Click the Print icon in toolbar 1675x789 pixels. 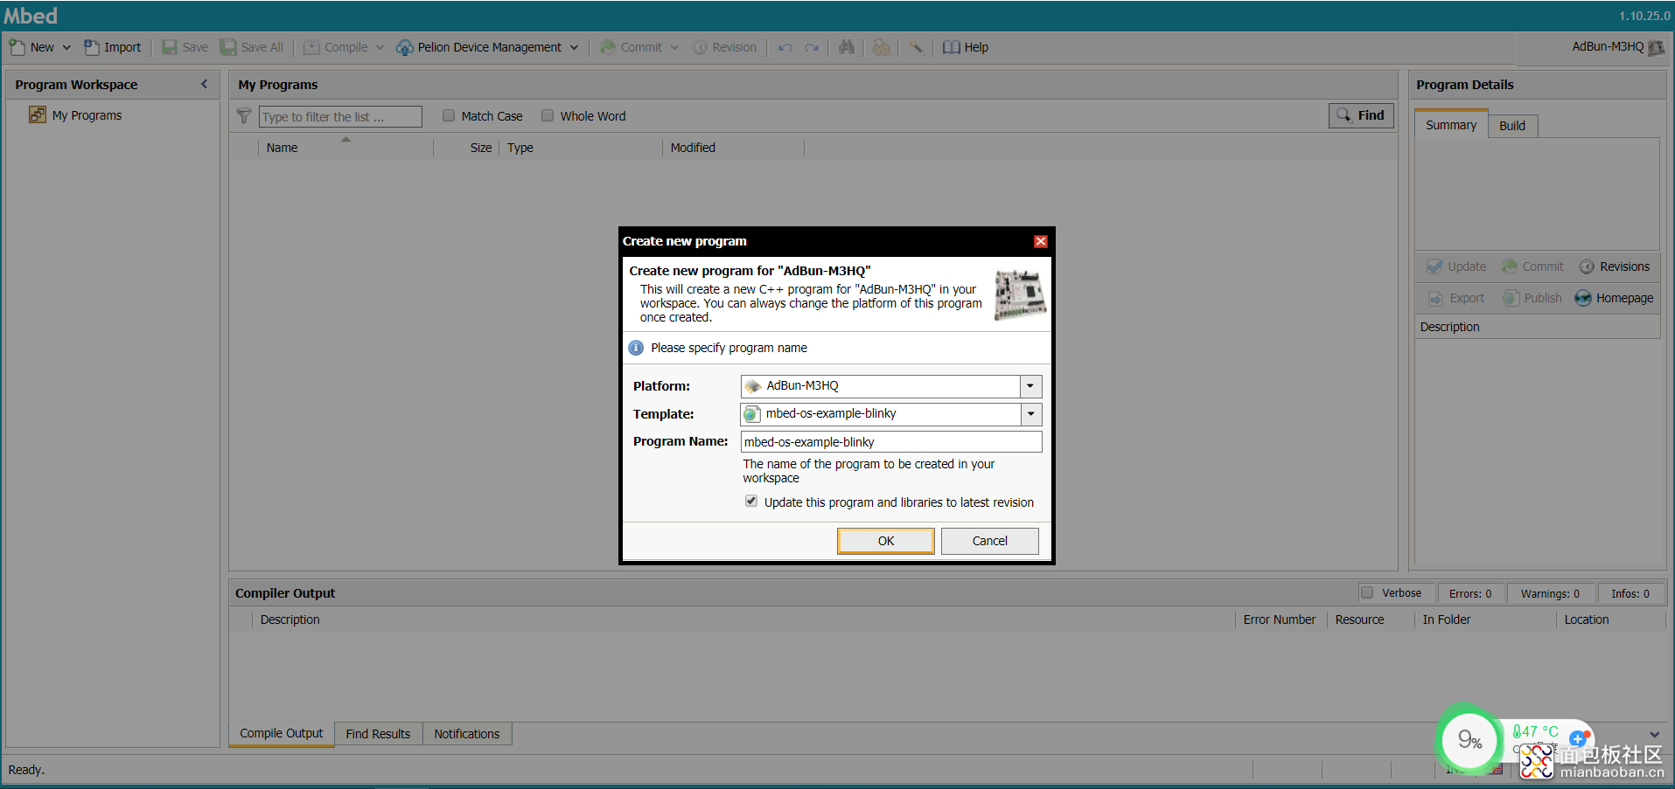click(881, 47)
